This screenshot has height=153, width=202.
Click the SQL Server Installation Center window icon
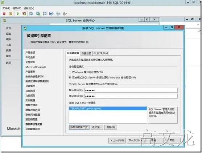[4, 20]
